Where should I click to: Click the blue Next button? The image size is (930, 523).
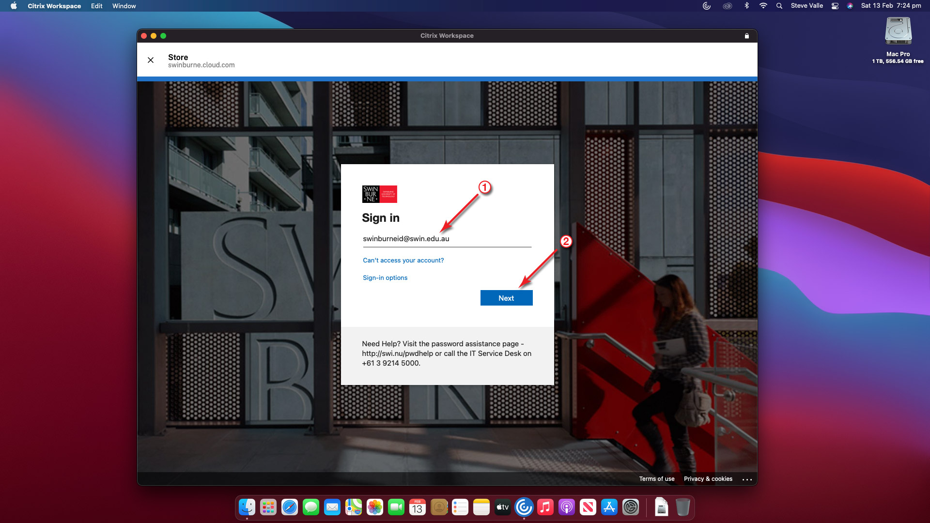(x=506, y=298)
